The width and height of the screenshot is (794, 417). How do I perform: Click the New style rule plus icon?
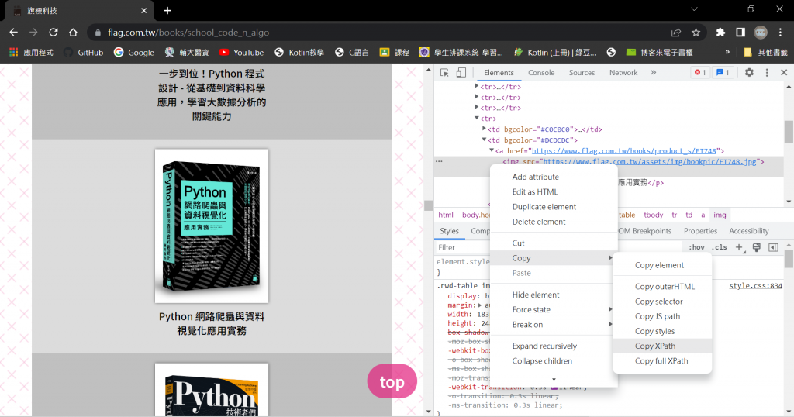point(739,247)
